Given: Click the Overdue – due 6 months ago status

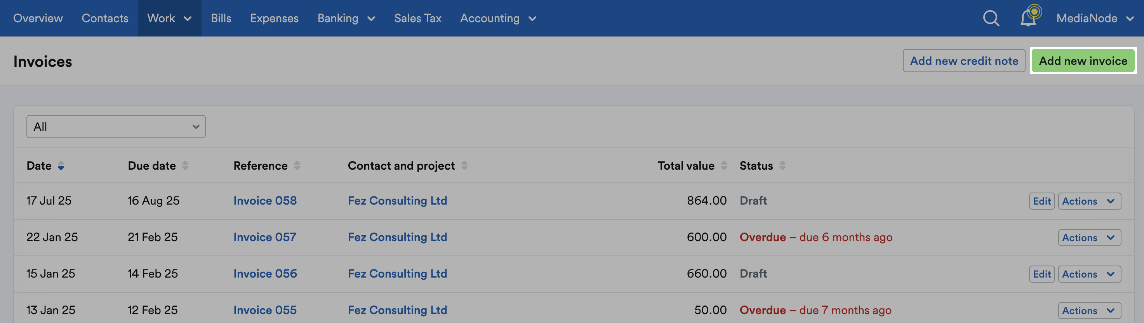Looking at the screenshot, I should pyautogui.click(x=816, y=237).
